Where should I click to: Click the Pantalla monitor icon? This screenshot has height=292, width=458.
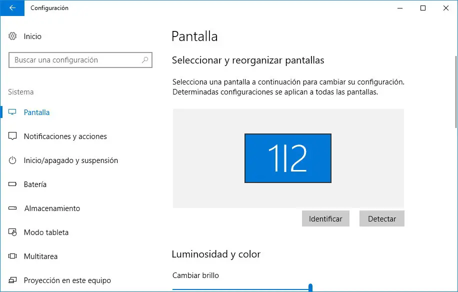13,112
